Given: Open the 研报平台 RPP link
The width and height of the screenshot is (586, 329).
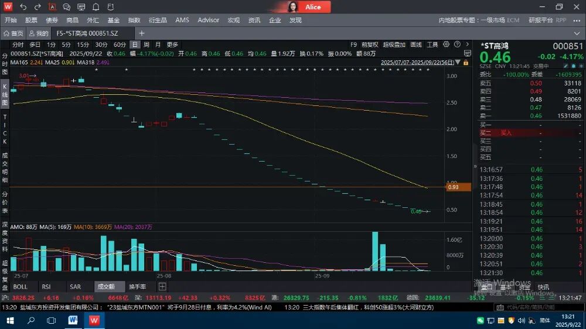Looking at the screenshot, I should pos(547,20).
